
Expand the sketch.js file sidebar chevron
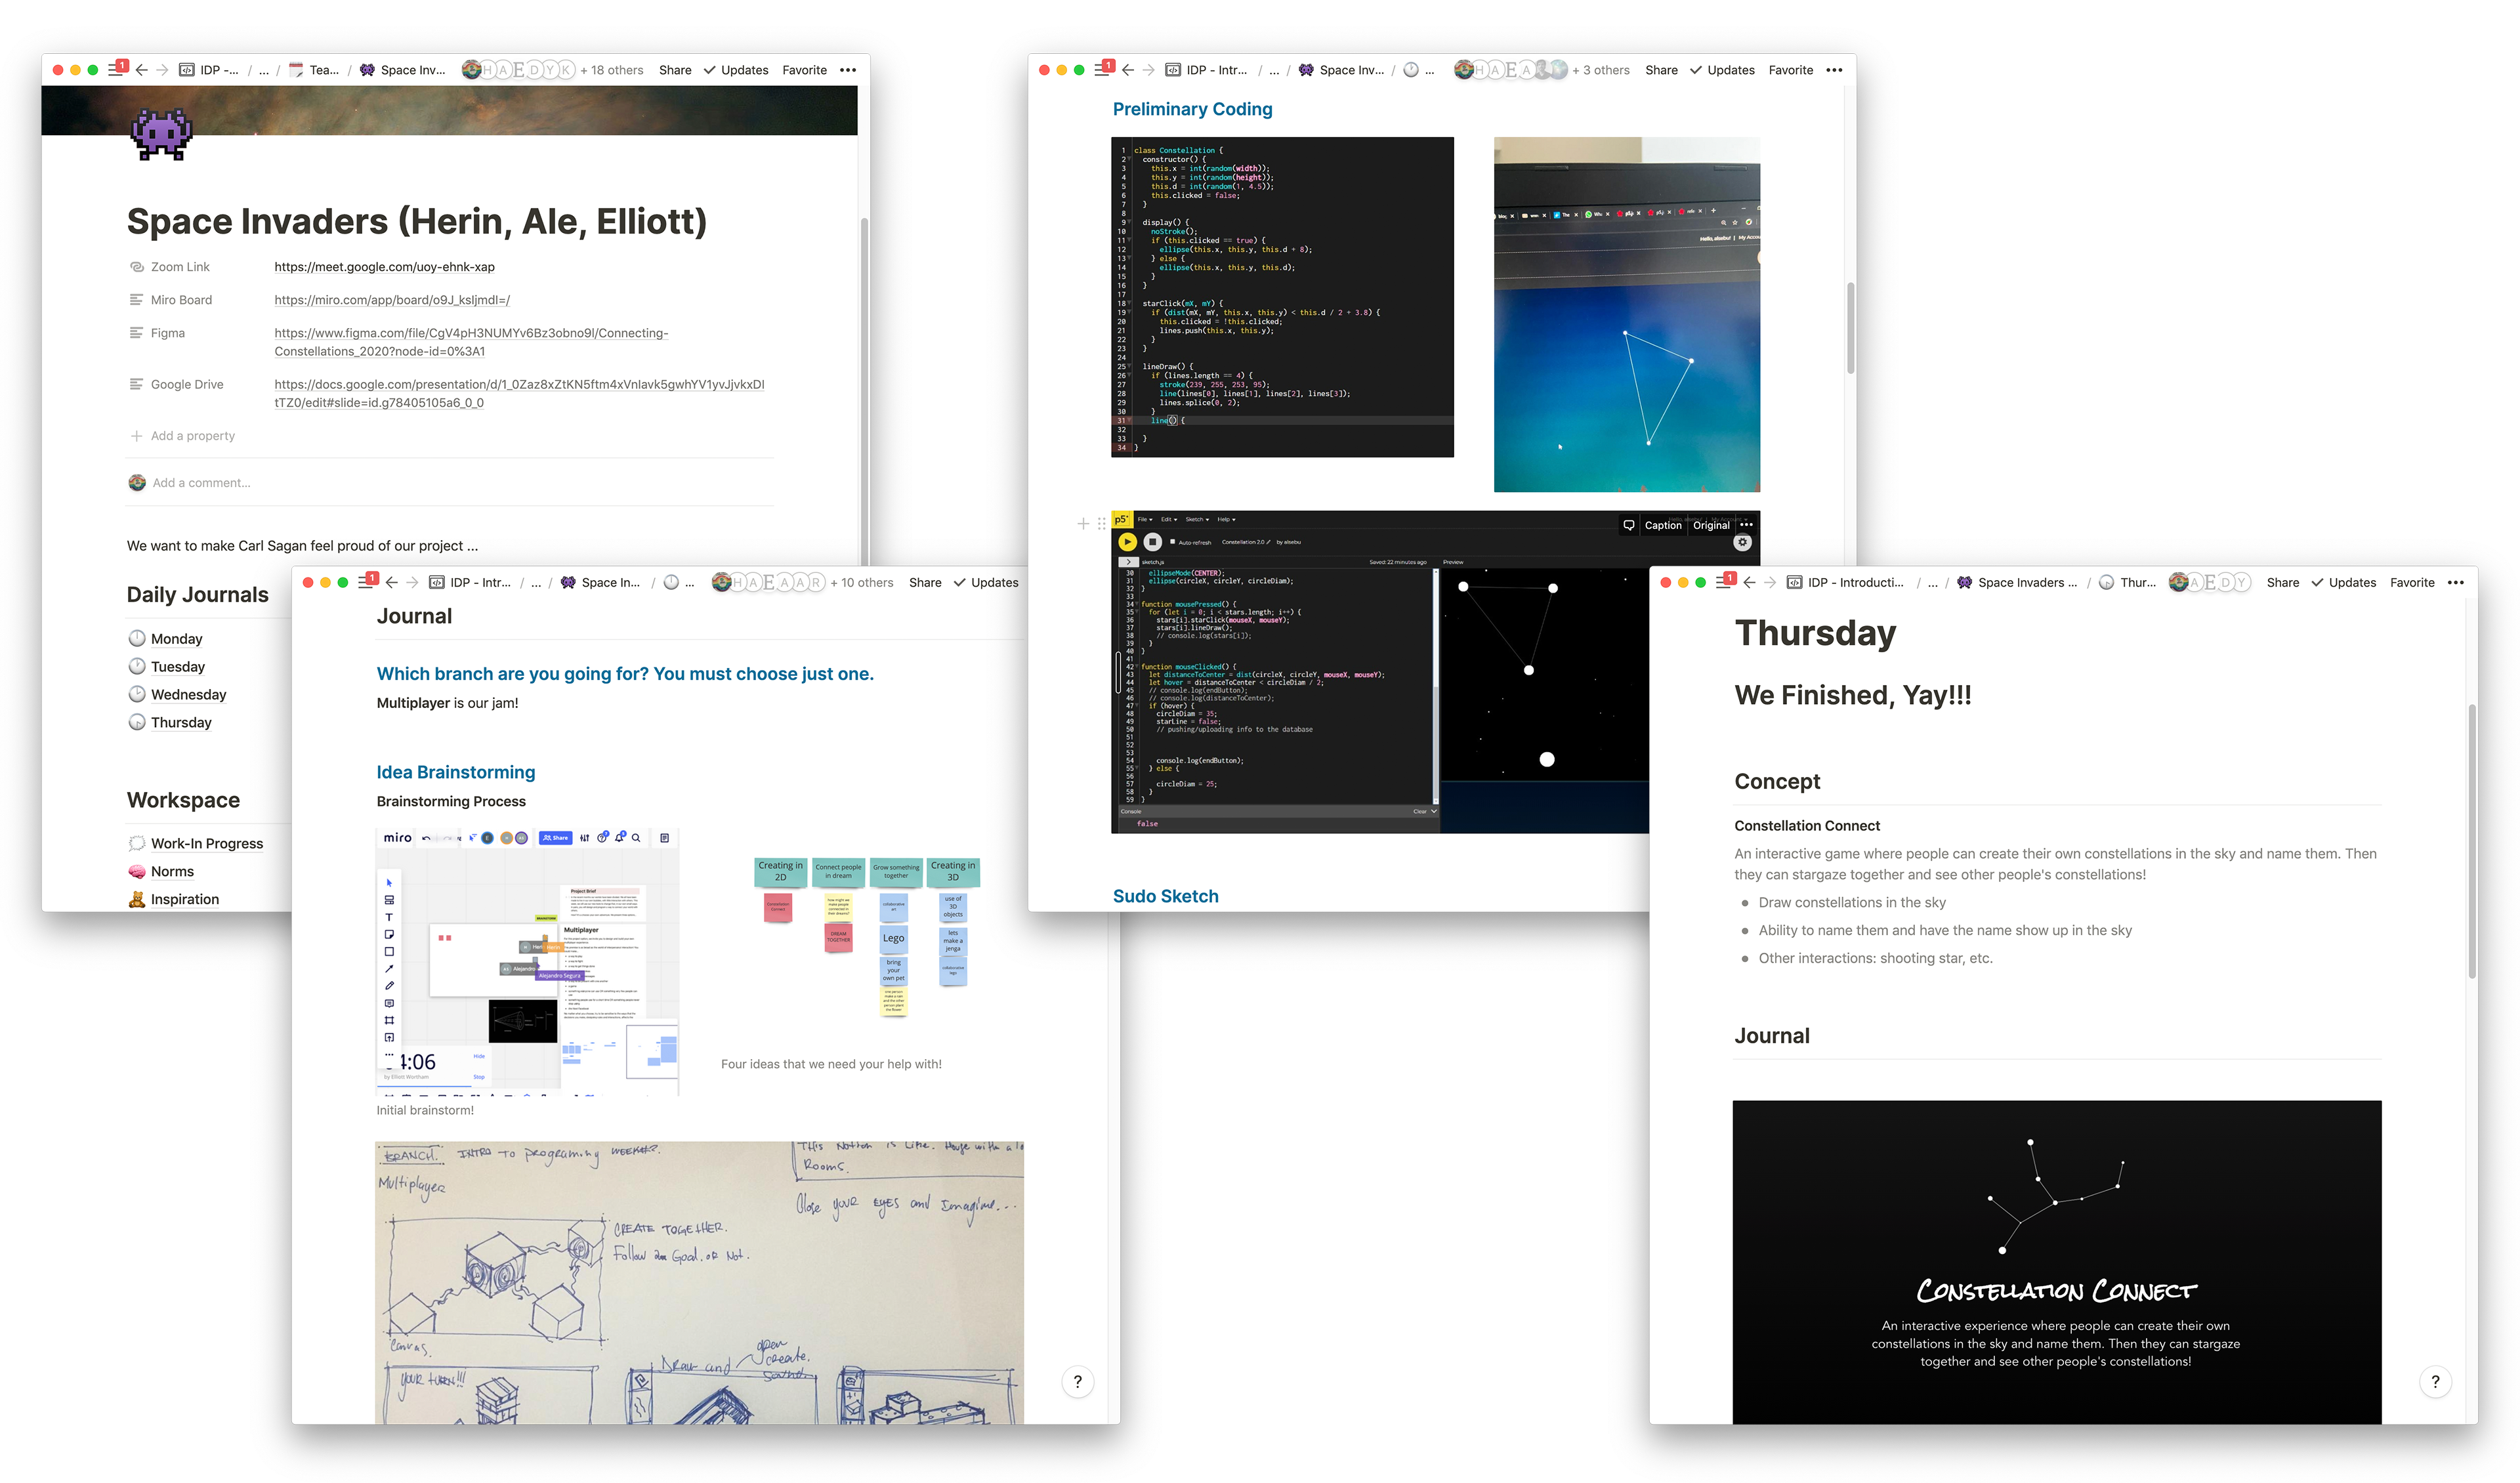coord(1128,562)
